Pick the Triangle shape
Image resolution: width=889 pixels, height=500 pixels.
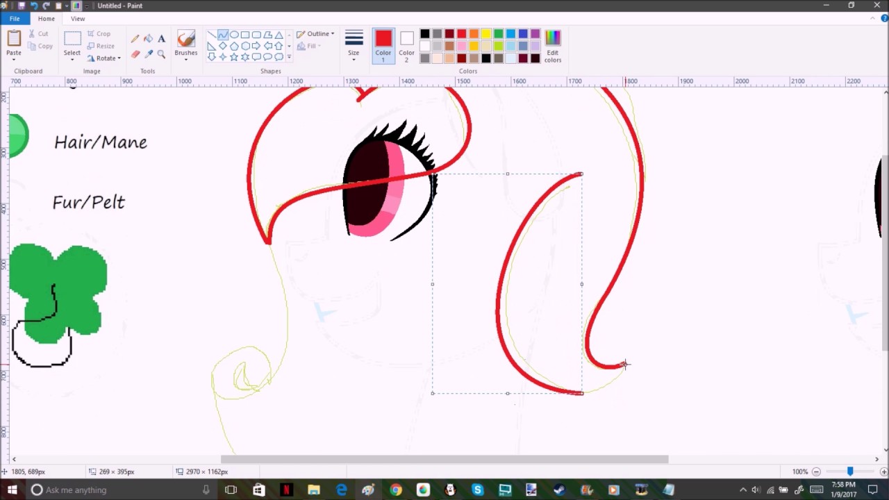pos(279,35)
